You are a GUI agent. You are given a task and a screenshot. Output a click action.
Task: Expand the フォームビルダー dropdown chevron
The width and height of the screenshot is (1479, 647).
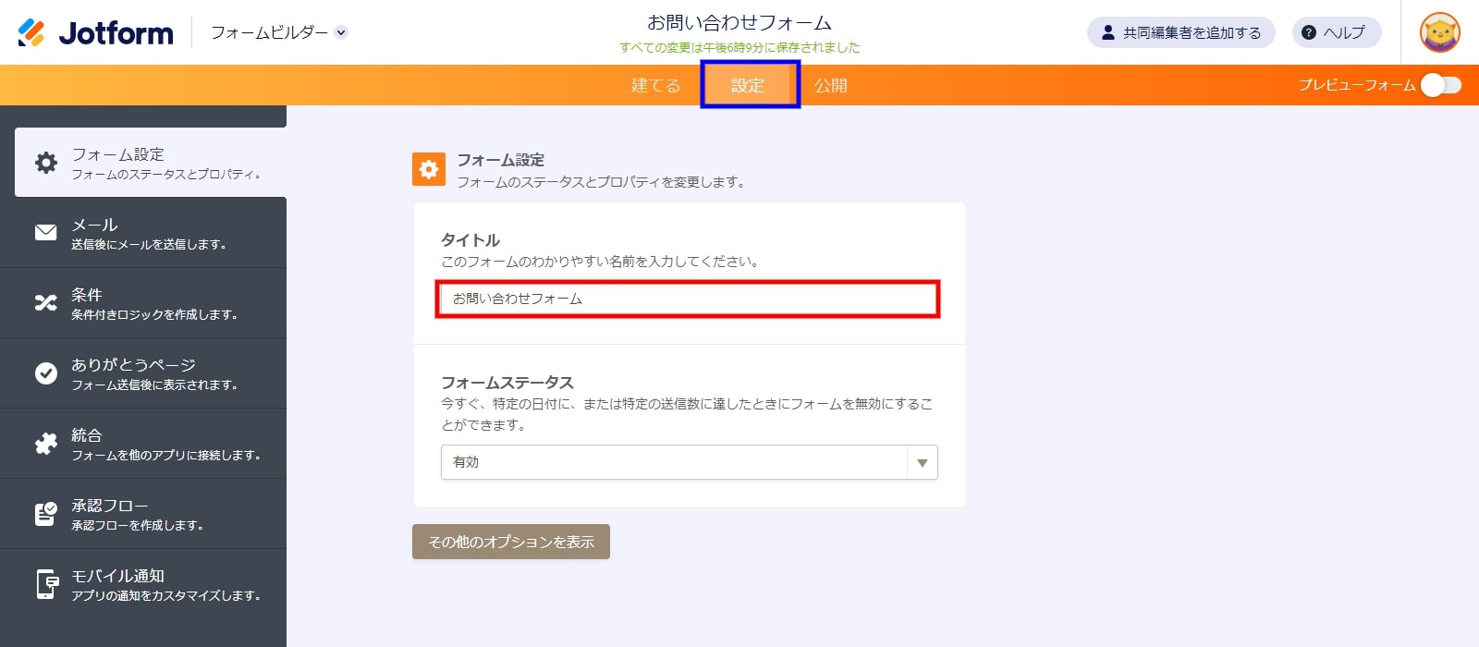341,32
